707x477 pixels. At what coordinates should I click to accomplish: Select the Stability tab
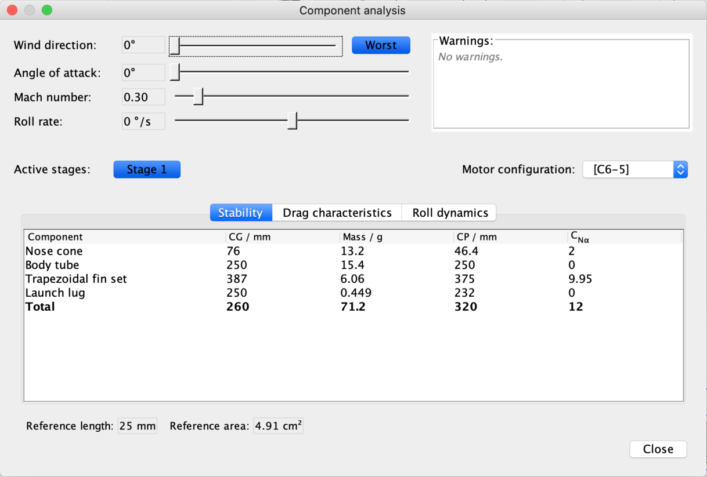tap(240, 213)
